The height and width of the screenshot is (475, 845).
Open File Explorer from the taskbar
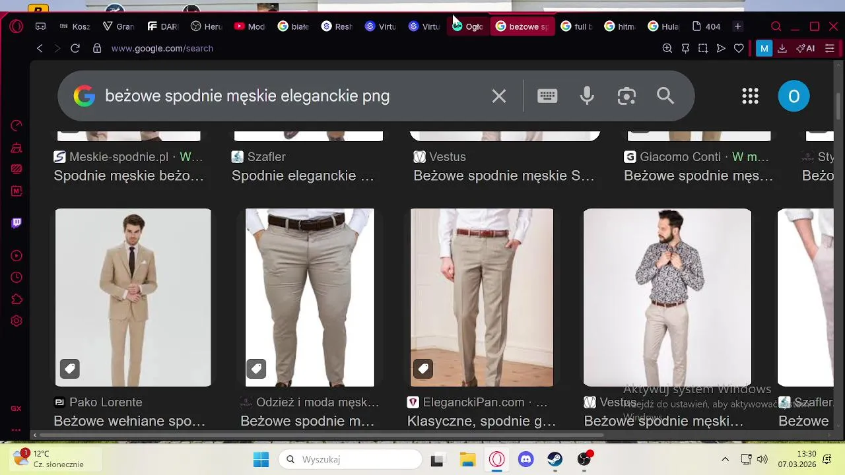point(467,459)
